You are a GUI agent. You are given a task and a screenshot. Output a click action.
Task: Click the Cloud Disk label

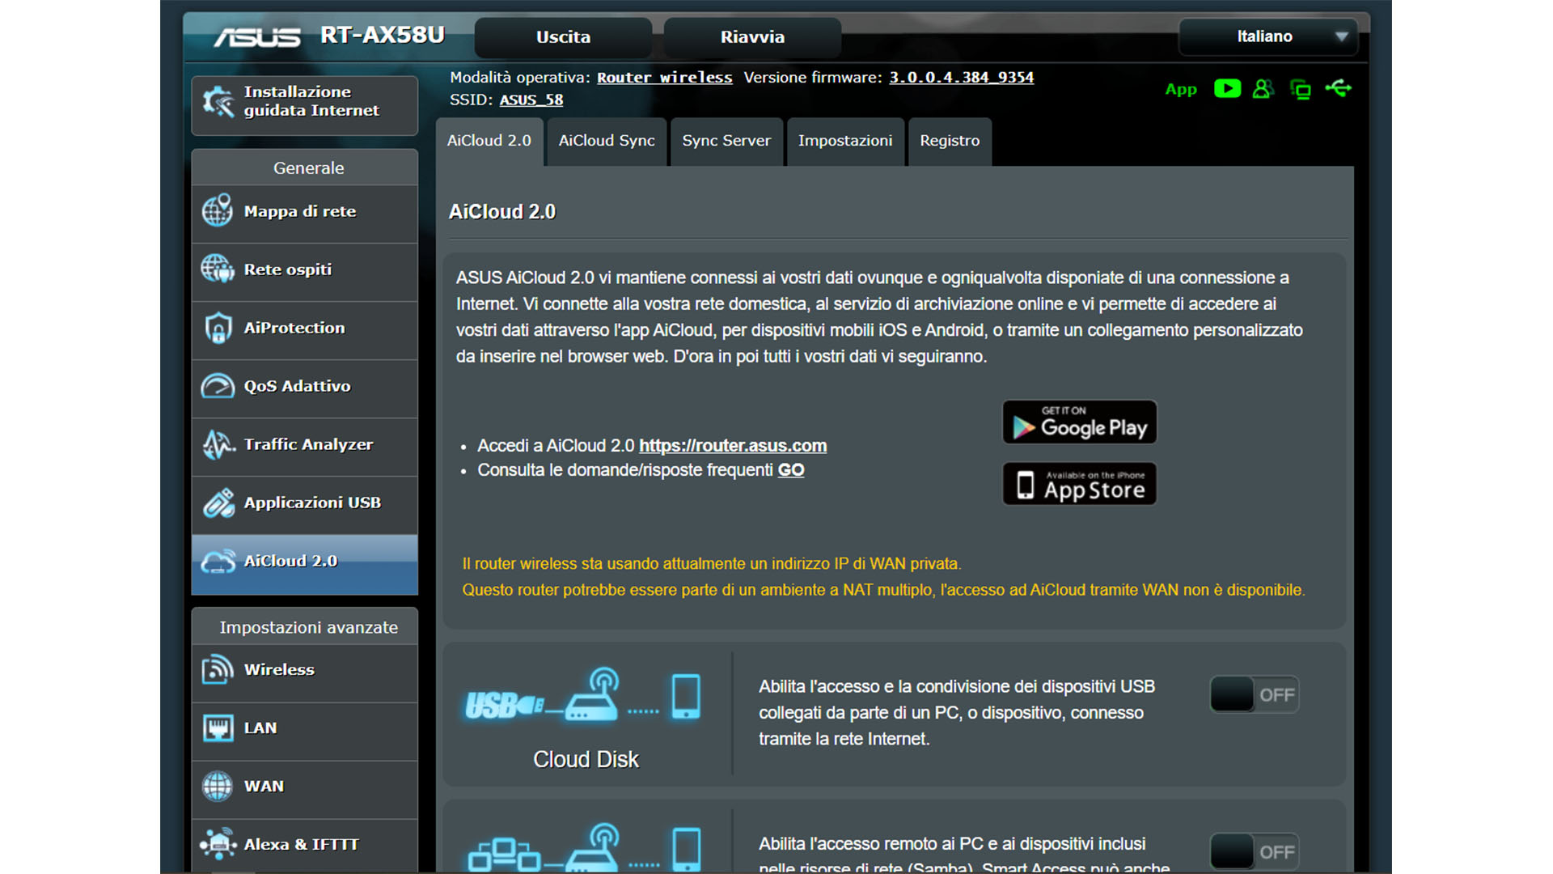586,759
